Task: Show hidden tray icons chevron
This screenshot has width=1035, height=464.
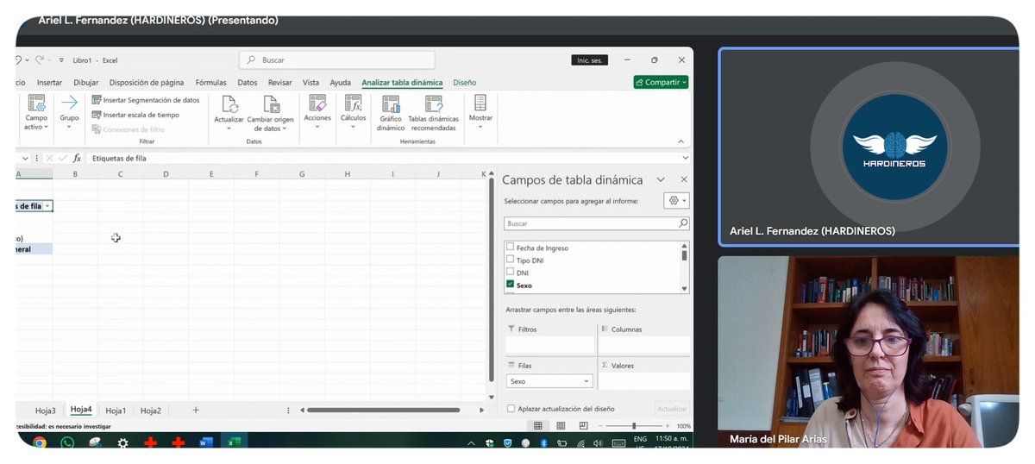Action: click(470, 442)
